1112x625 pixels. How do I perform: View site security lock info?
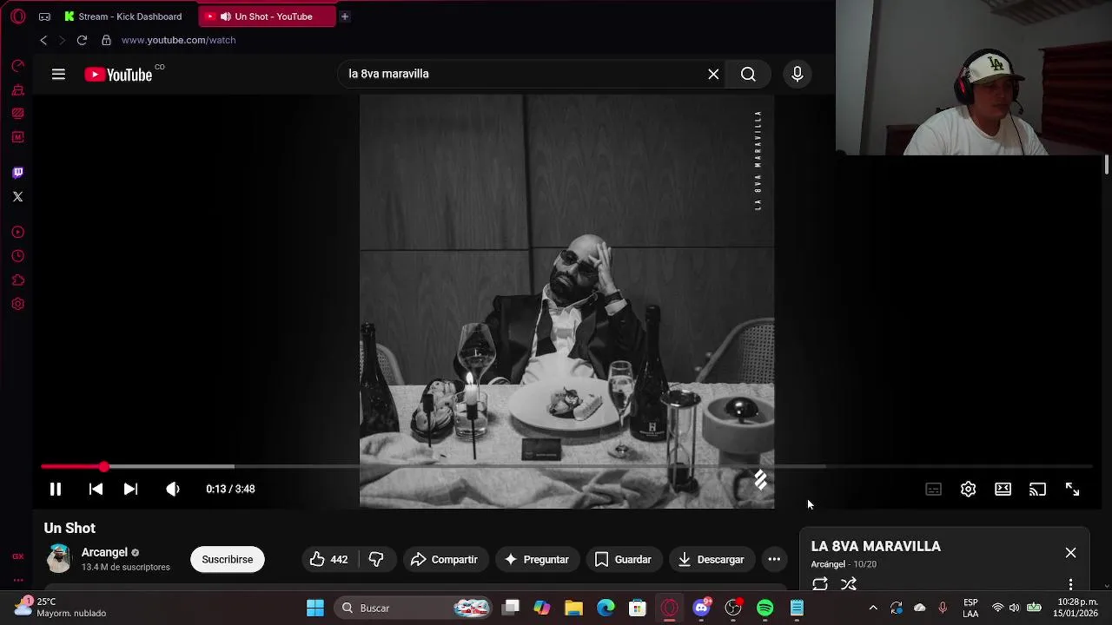[106, 40]
